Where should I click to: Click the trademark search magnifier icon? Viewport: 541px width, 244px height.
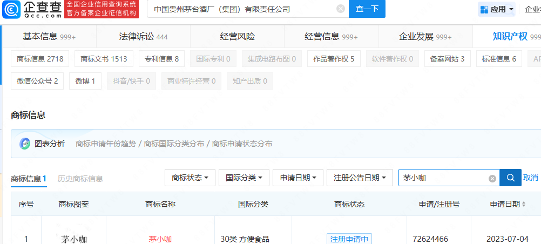(x=511, y=178)
